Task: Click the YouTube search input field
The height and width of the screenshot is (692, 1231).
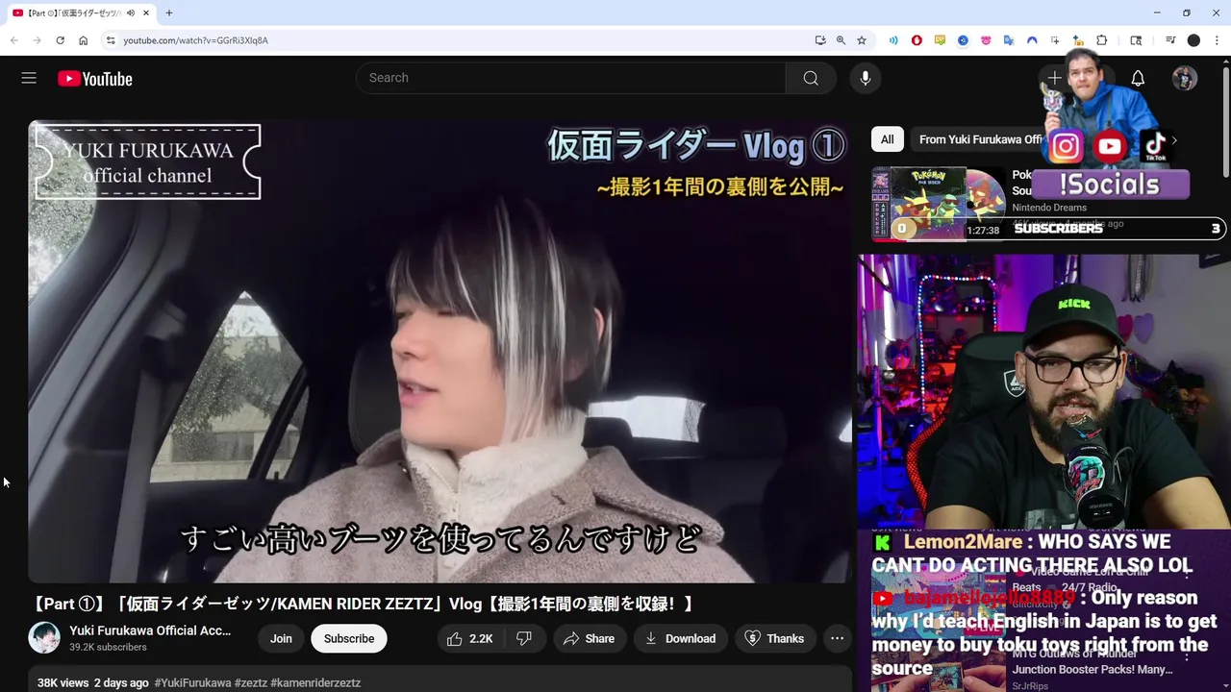Action: [x=571, y=78]
